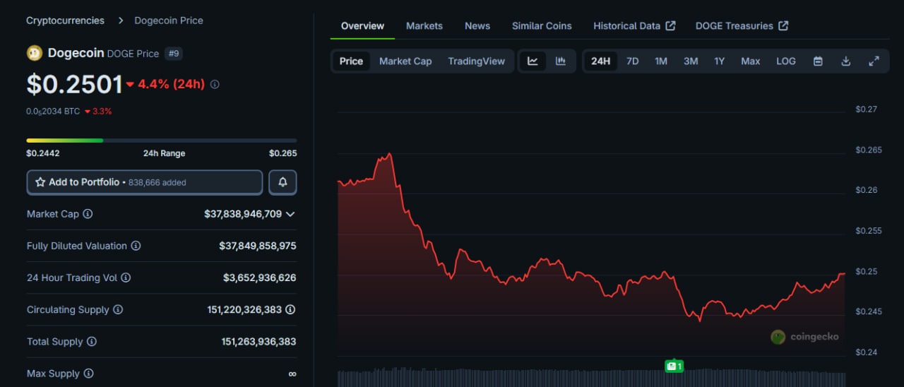
Task: Click Market Cap info icon
Action: [88, 214]
